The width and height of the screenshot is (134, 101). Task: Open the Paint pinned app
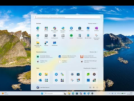[38, 36]
